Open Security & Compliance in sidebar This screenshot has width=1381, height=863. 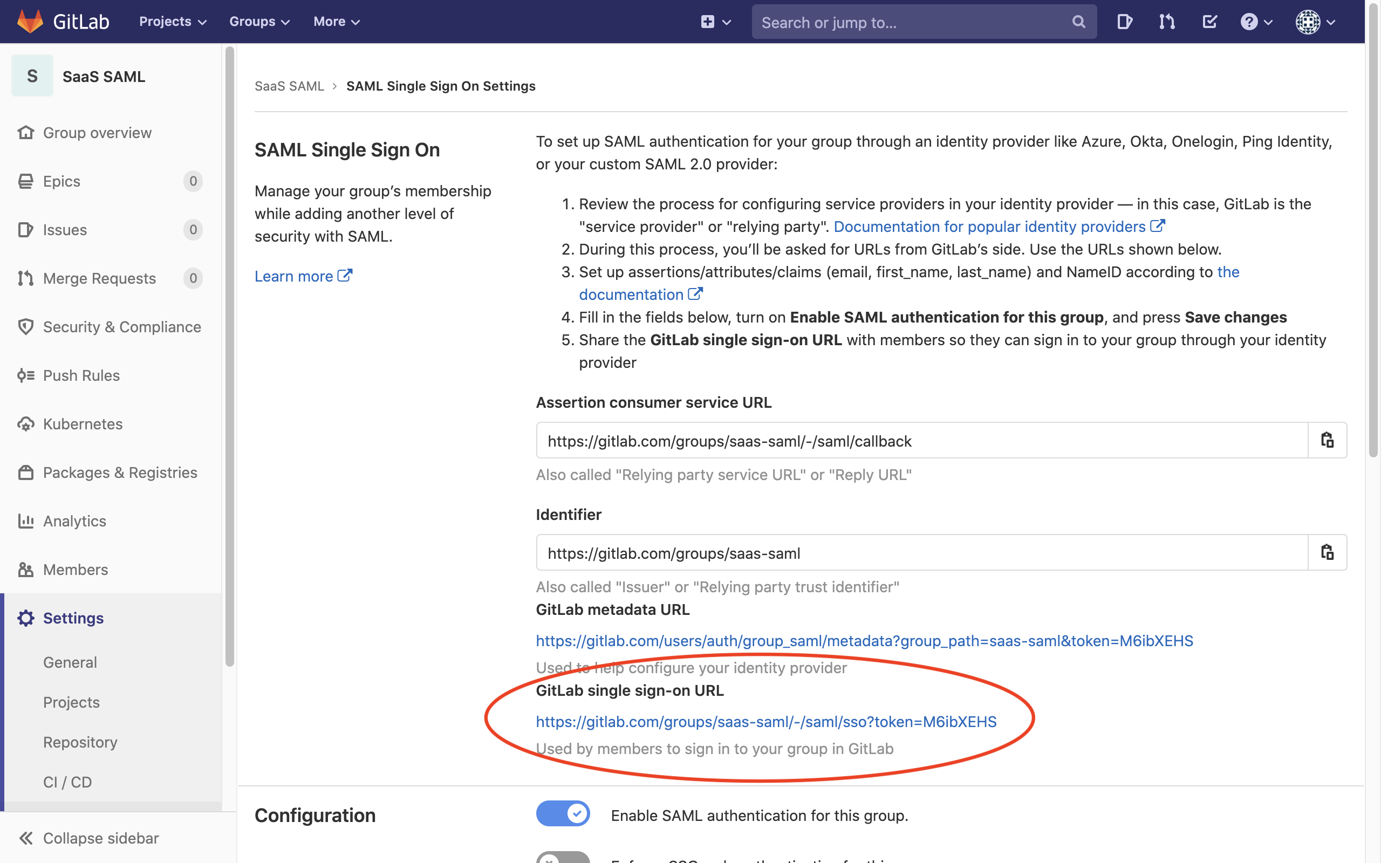pos(121,327)
